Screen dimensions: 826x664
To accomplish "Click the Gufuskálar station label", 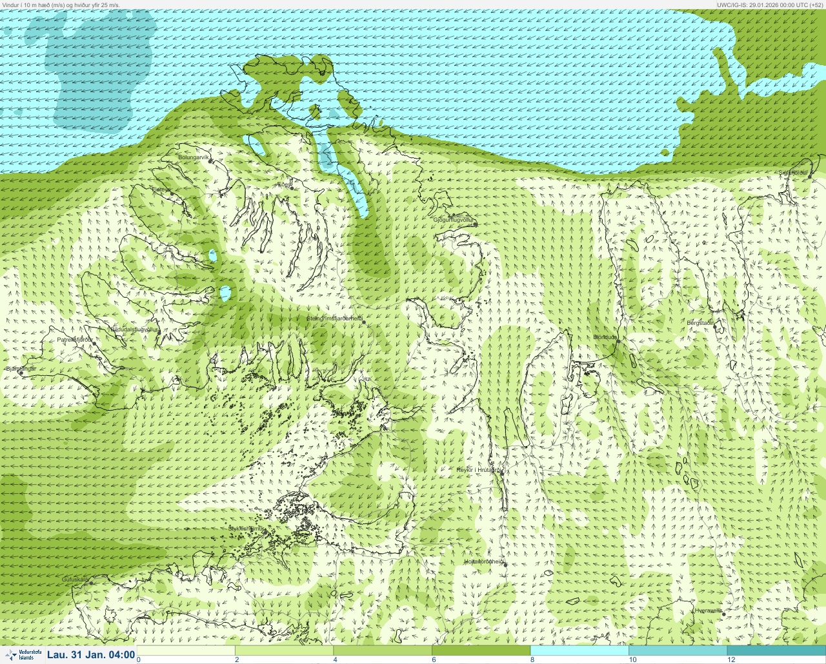I will [75, 580].
